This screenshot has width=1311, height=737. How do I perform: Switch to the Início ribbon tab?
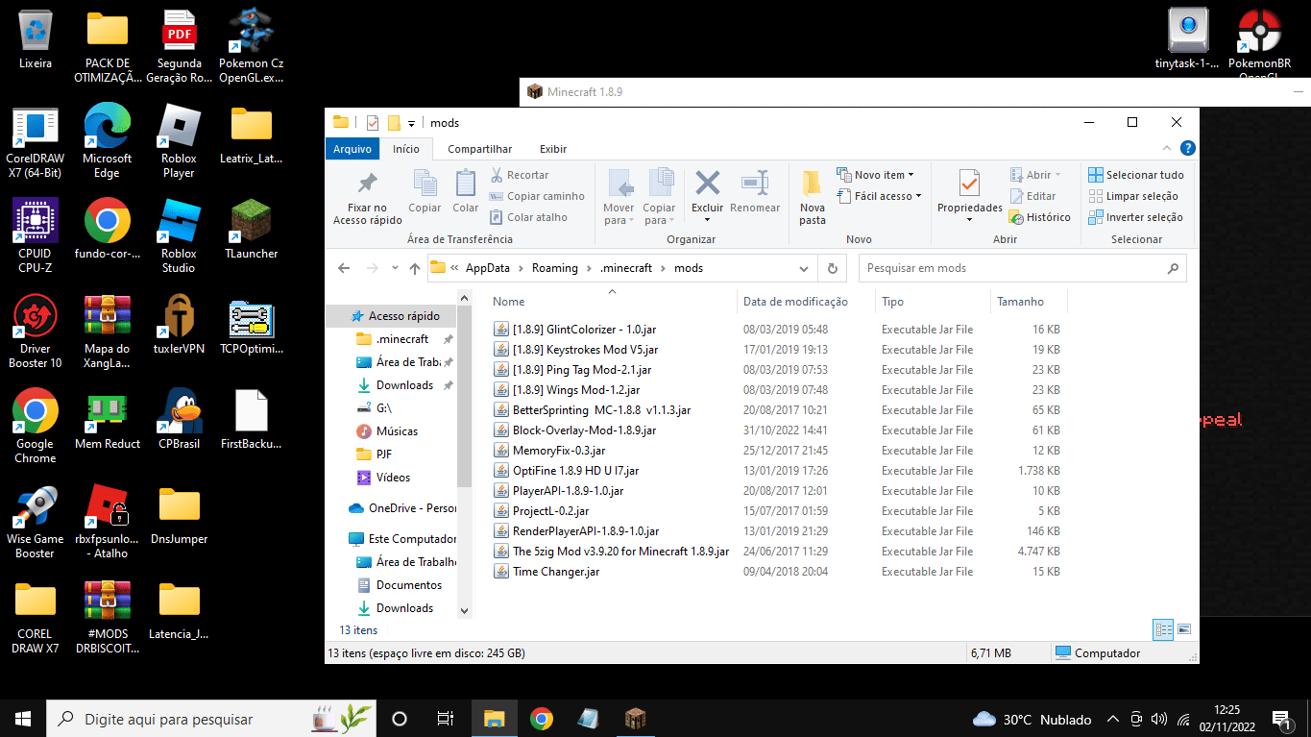406,149
